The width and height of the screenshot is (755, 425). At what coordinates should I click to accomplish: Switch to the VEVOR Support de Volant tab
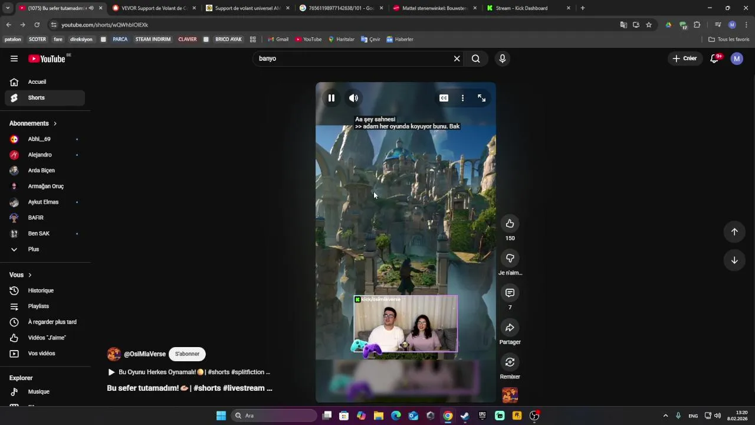pos(153,8)
